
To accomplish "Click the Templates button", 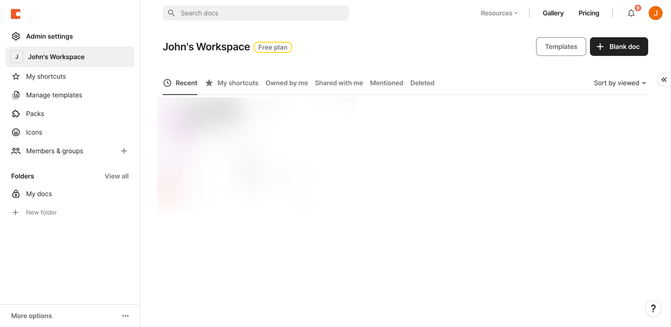I will click(x=561, y=46).
